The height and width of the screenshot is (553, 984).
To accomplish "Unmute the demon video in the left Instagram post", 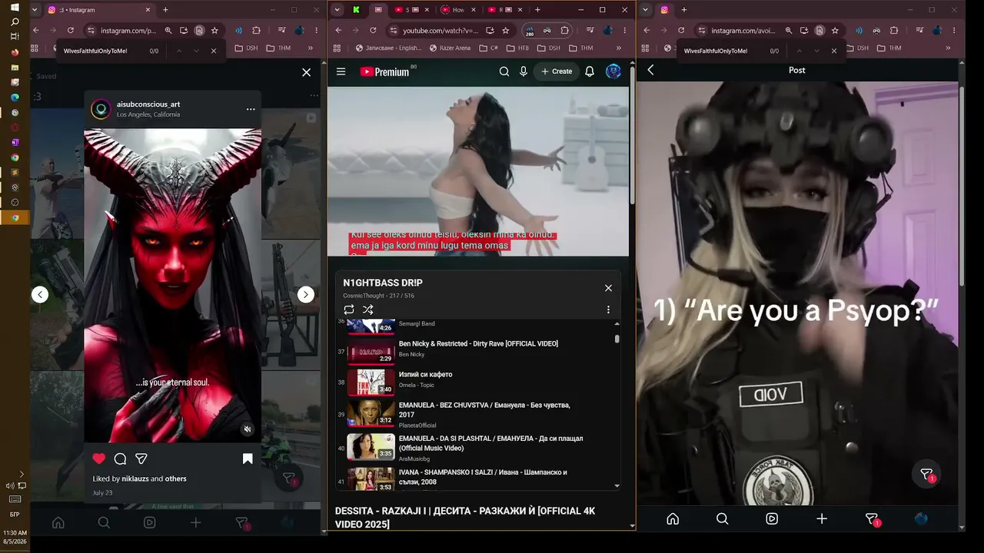I will [x=247, y=429].
